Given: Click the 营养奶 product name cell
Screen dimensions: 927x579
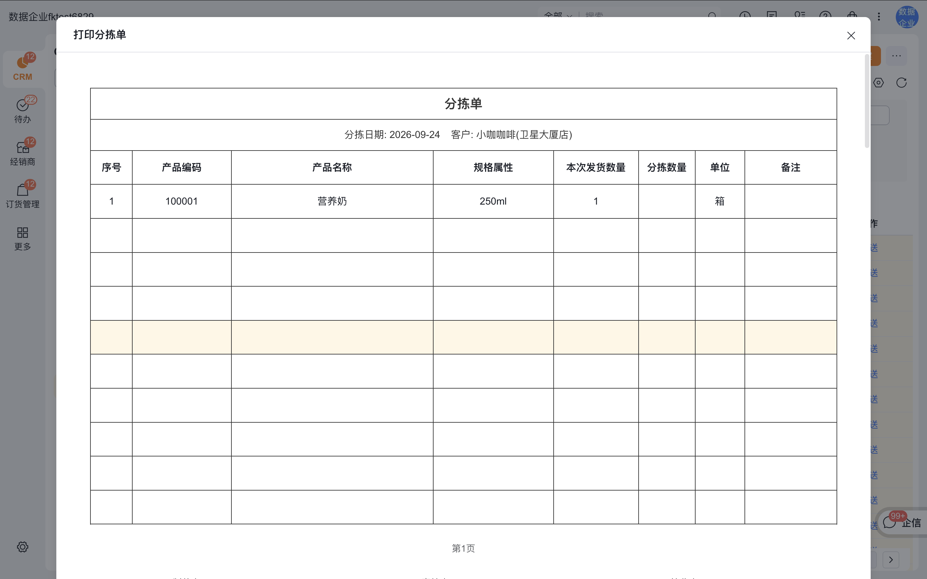Looking at the screenshot, I should (332, 201).
